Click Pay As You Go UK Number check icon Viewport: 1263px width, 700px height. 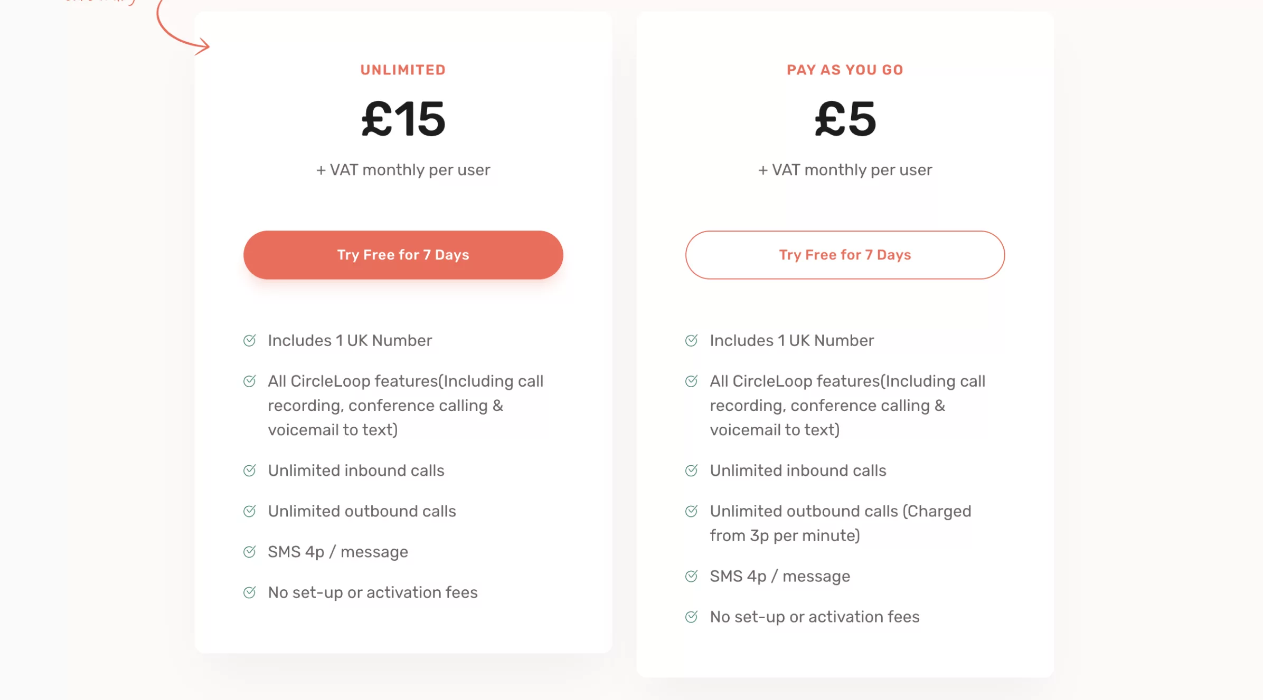click(x=692, y=340)
